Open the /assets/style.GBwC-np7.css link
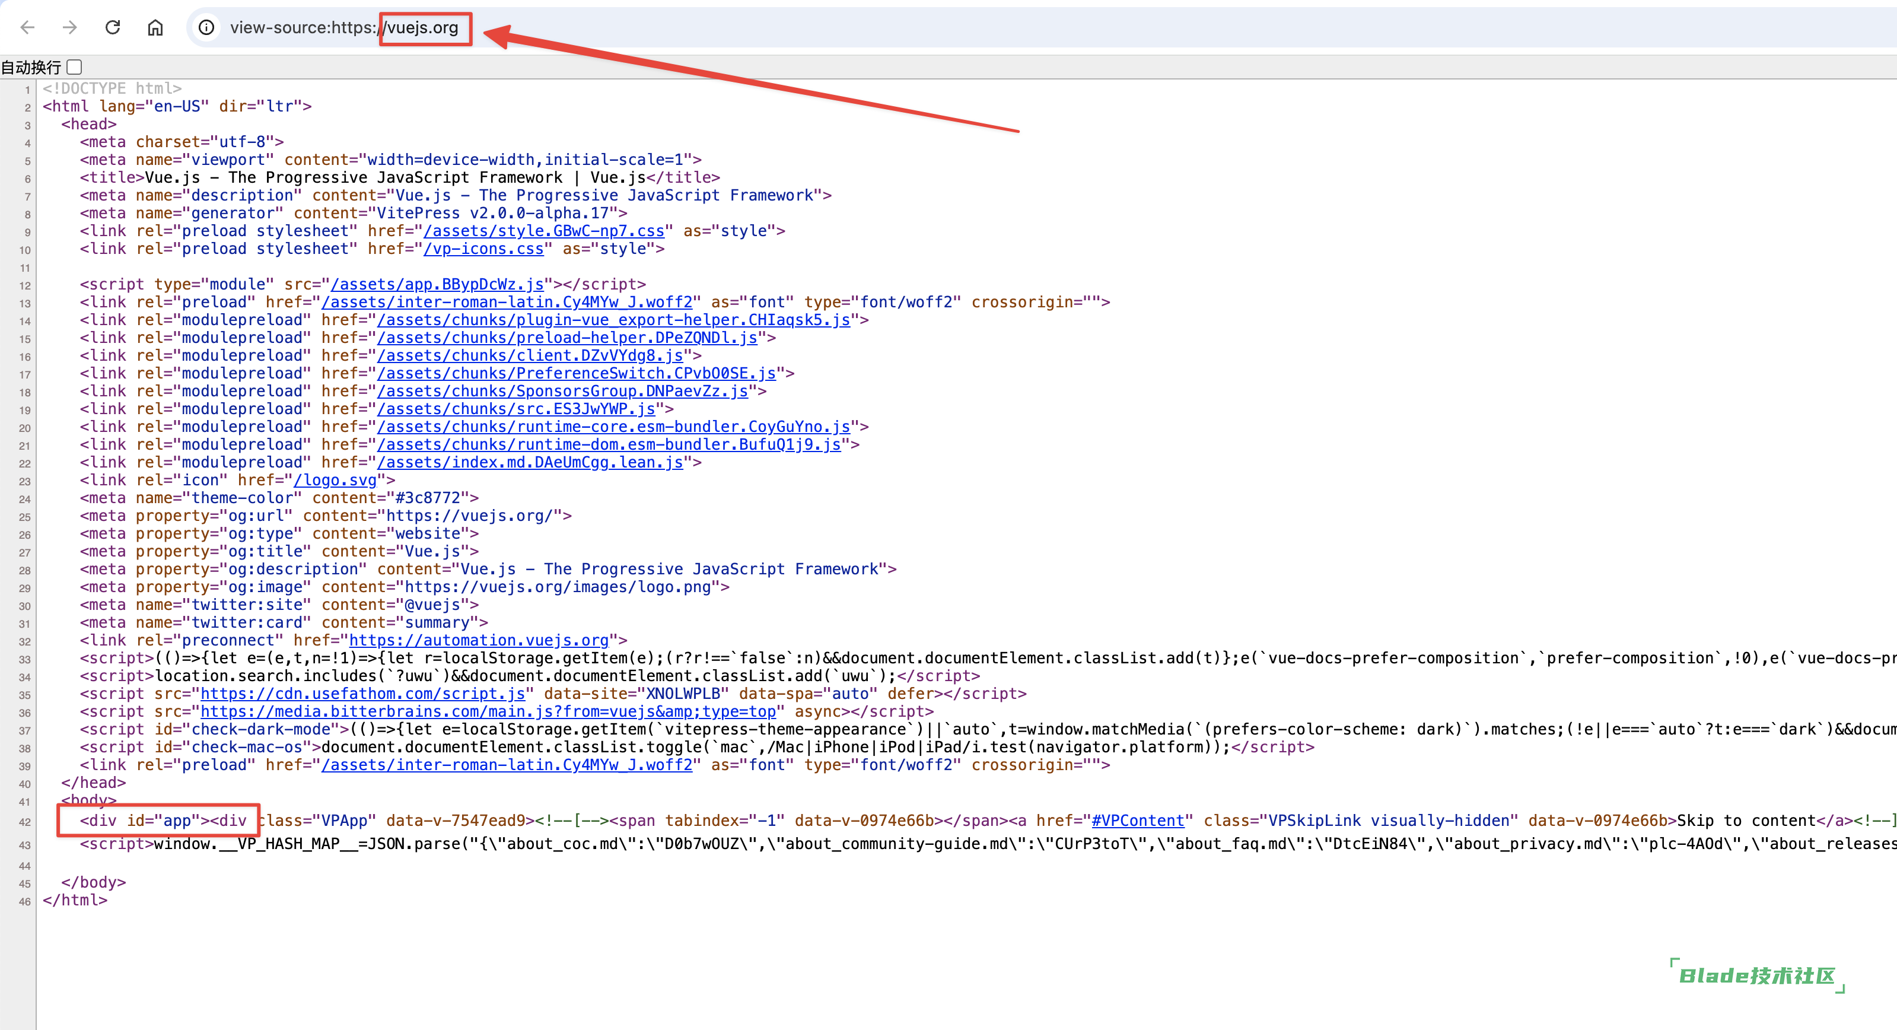1897x1030 pixels. coord(544,231)
